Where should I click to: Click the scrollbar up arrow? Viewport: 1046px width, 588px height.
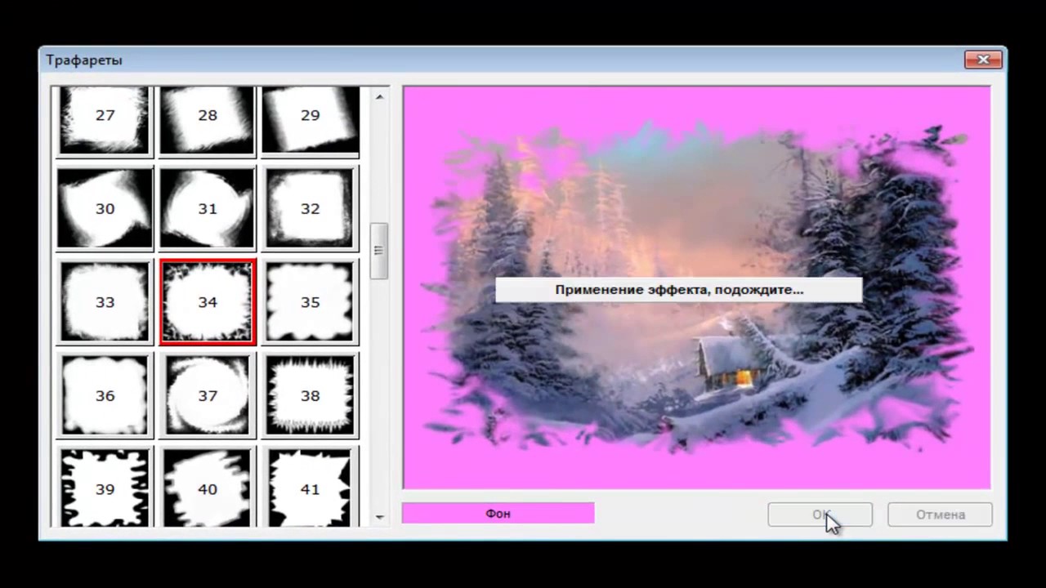[379, 97]
